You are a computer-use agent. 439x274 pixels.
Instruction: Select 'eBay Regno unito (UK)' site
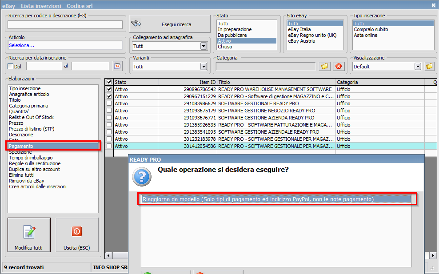[x=315, y=35]
